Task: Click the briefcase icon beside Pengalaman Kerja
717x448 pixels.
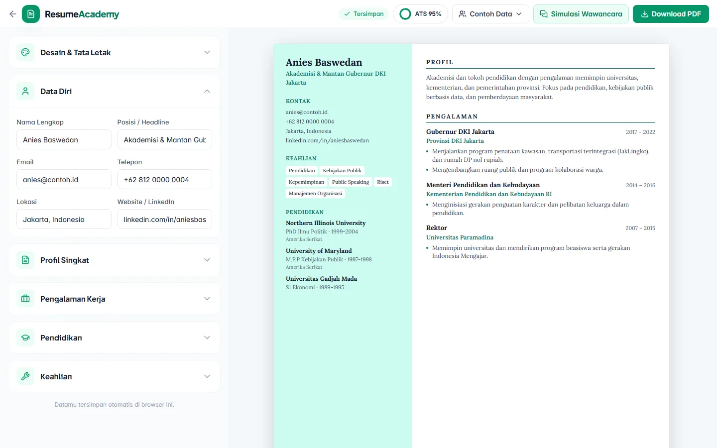Action: coord(25,299)
